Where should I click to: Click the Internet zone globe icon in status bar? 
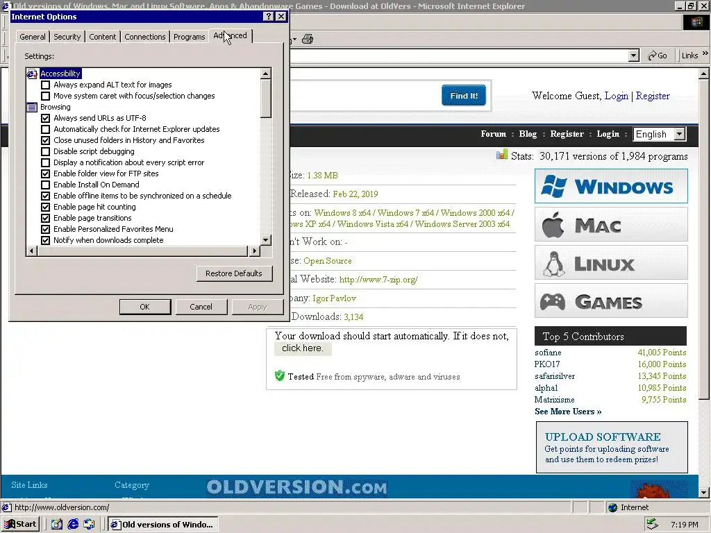(612, 507)
